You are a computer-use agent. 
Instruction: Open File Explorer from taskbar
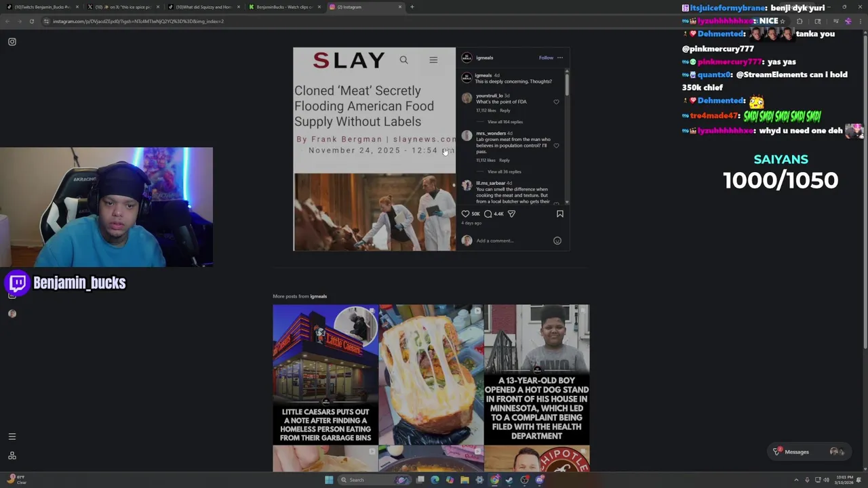tap(465, 480)
